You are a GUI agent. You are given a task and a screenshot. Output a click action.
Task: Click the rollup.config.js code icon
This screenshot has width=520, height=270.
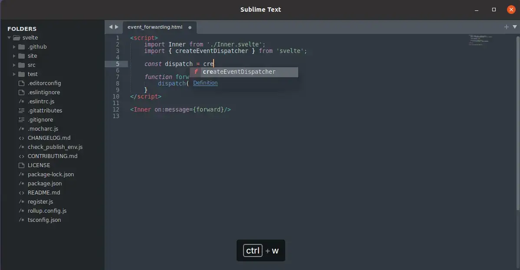point(22,211)
